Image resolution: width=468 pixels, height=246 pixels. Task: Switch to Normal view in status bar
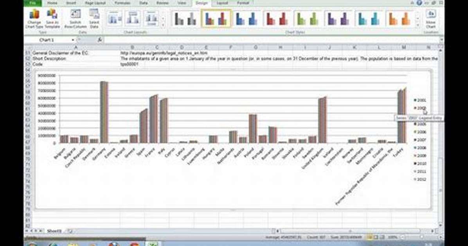click(x=369, y=237)
